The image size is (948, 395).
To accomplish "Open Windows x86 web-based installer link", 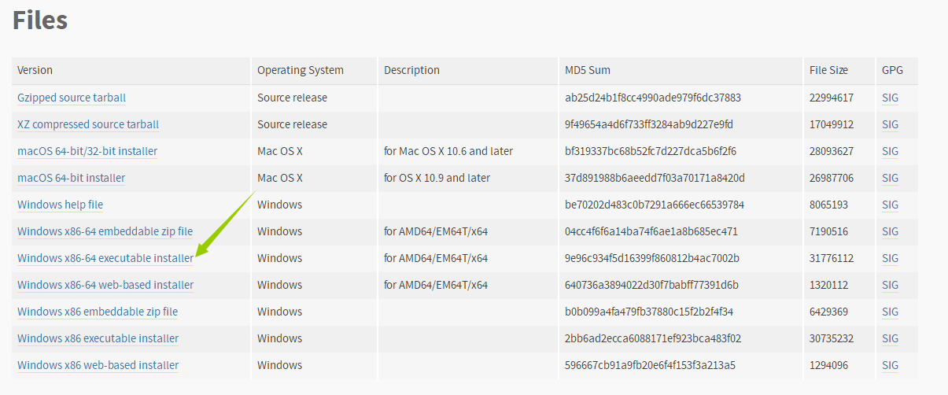I will [98, 365].
